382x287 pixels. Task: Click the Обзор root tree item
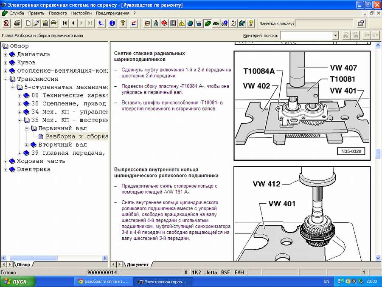(x=19, y=46)
